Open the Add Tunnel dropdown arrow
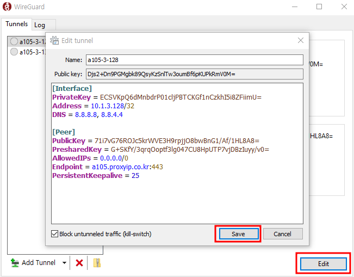The width and height of the screenshot is (354, 277). click(x=64, y=263)
